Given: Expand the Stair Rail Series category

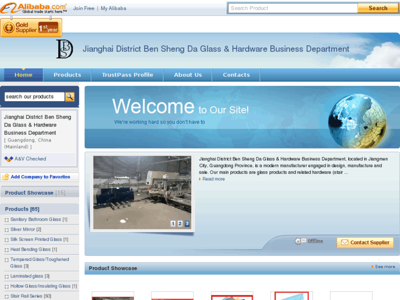Looking at the screenshot, I should 7,296.
